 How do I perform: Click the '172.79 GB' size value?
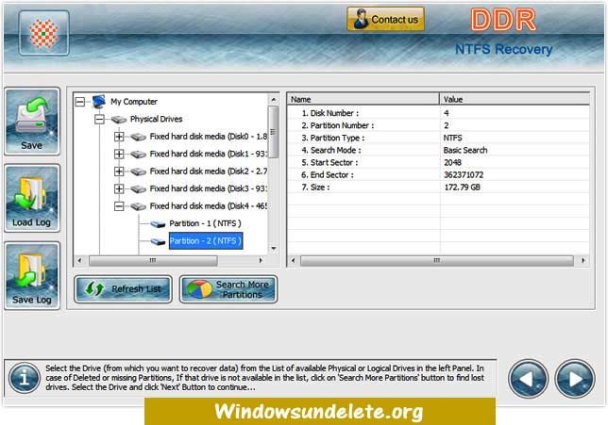pyautogui.click(x=463, y=188)
